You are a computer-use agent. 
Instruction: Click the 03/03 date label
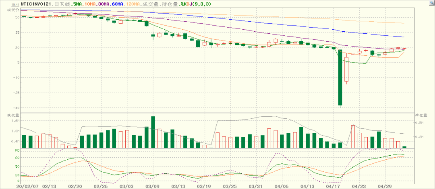tap(127, 187)
